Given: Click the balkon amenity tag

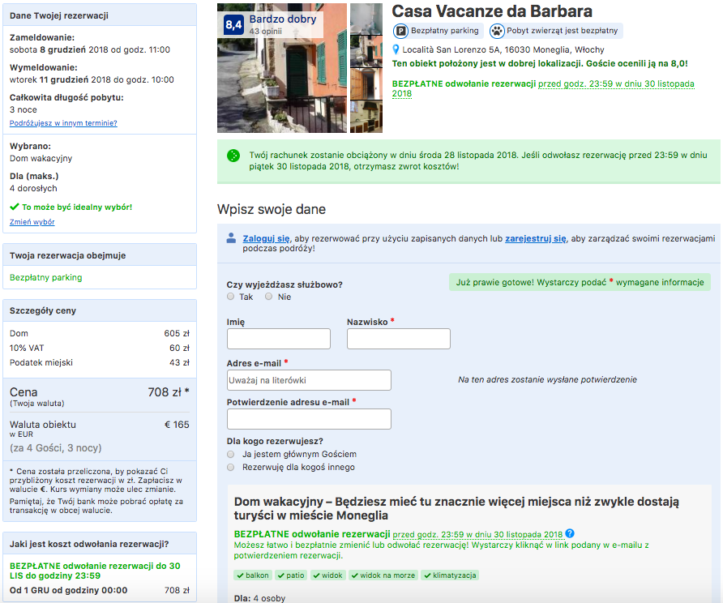Looking at the screenshot, I should pos(253,575).
